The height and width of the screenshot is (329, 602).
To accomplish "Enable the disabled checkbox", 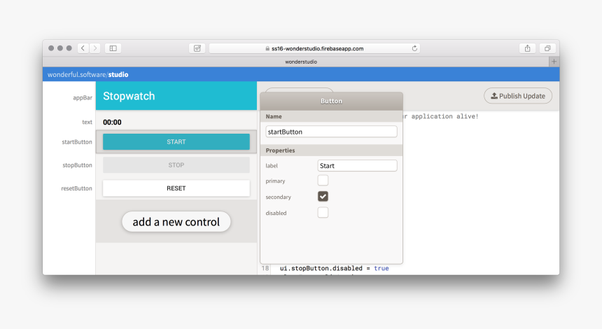I will pos(323,213).
